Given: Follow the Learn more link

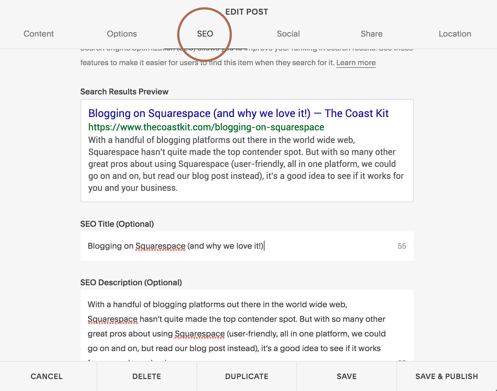Looking at the screenshot, I should click(356, 63).
